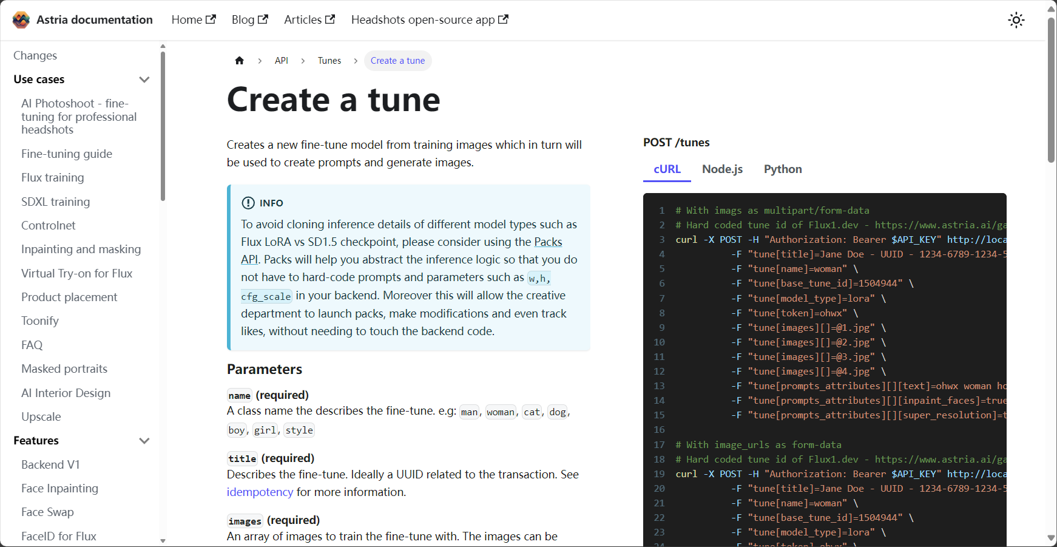Open Controlnet sidebar page
1057x547 pixels.
(49, 225)
